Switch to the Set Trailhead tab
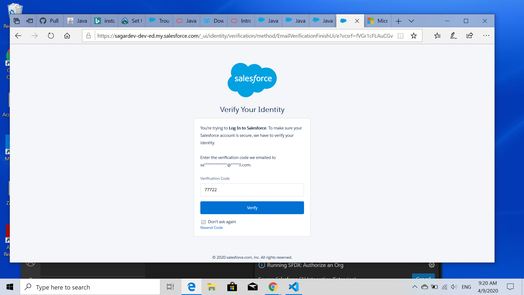The image size is (524, 295). 132,21
